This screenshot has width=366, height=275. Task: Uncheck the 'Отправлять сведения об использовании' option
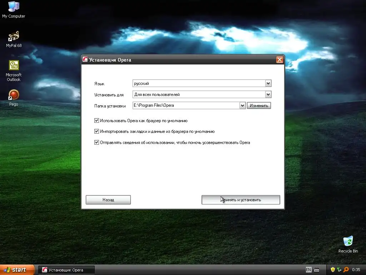(97, 142)
